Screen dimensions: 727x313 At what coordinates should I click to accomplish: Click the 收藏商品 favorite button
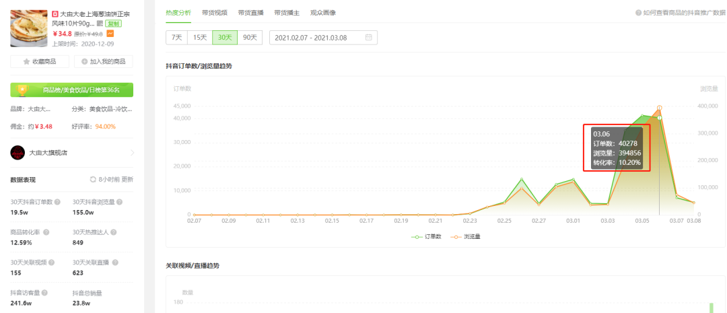click(40, 62)
